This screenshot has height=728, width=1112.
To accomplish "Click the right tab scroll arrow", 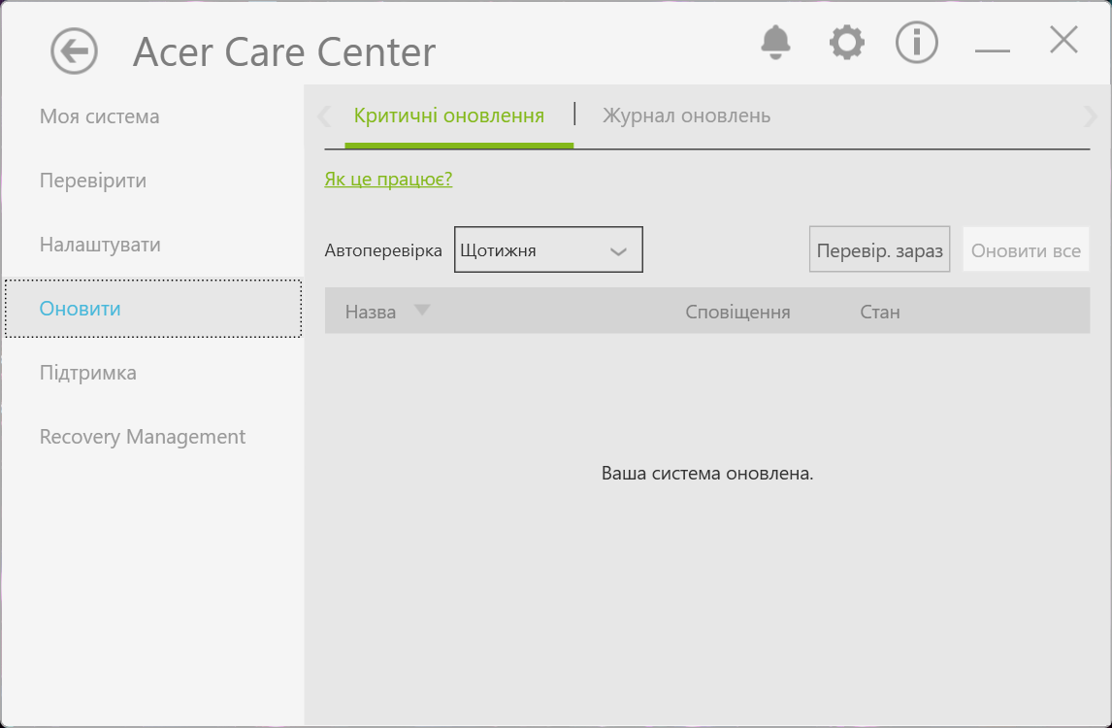I will (x=1091, y=116).
